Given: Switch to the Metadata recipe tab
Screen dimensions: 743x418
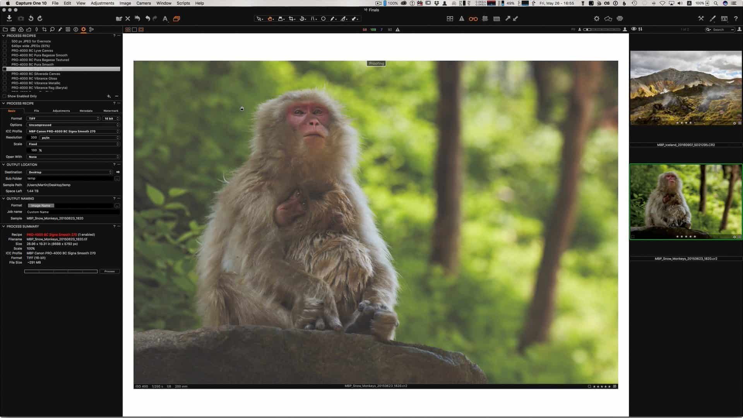Looking at the screenshot, I should pos(86,111).
